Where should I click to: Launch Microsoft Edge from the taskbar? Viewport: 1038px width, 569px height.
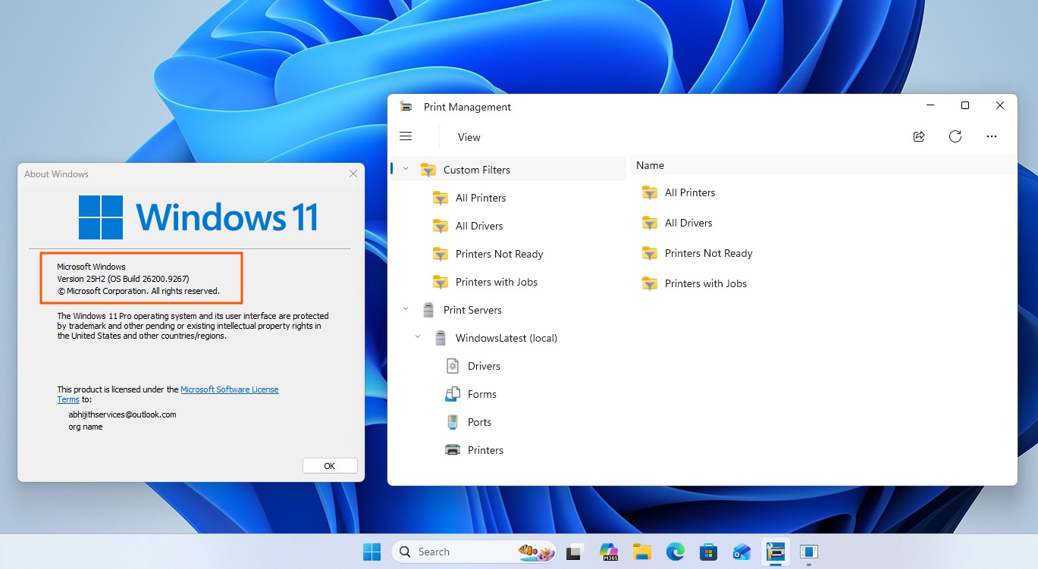tap(676, 552)
